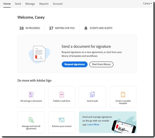Open the Events and Alerts label
The height and width of the screenshot is (138, 155).
(101, 28)
